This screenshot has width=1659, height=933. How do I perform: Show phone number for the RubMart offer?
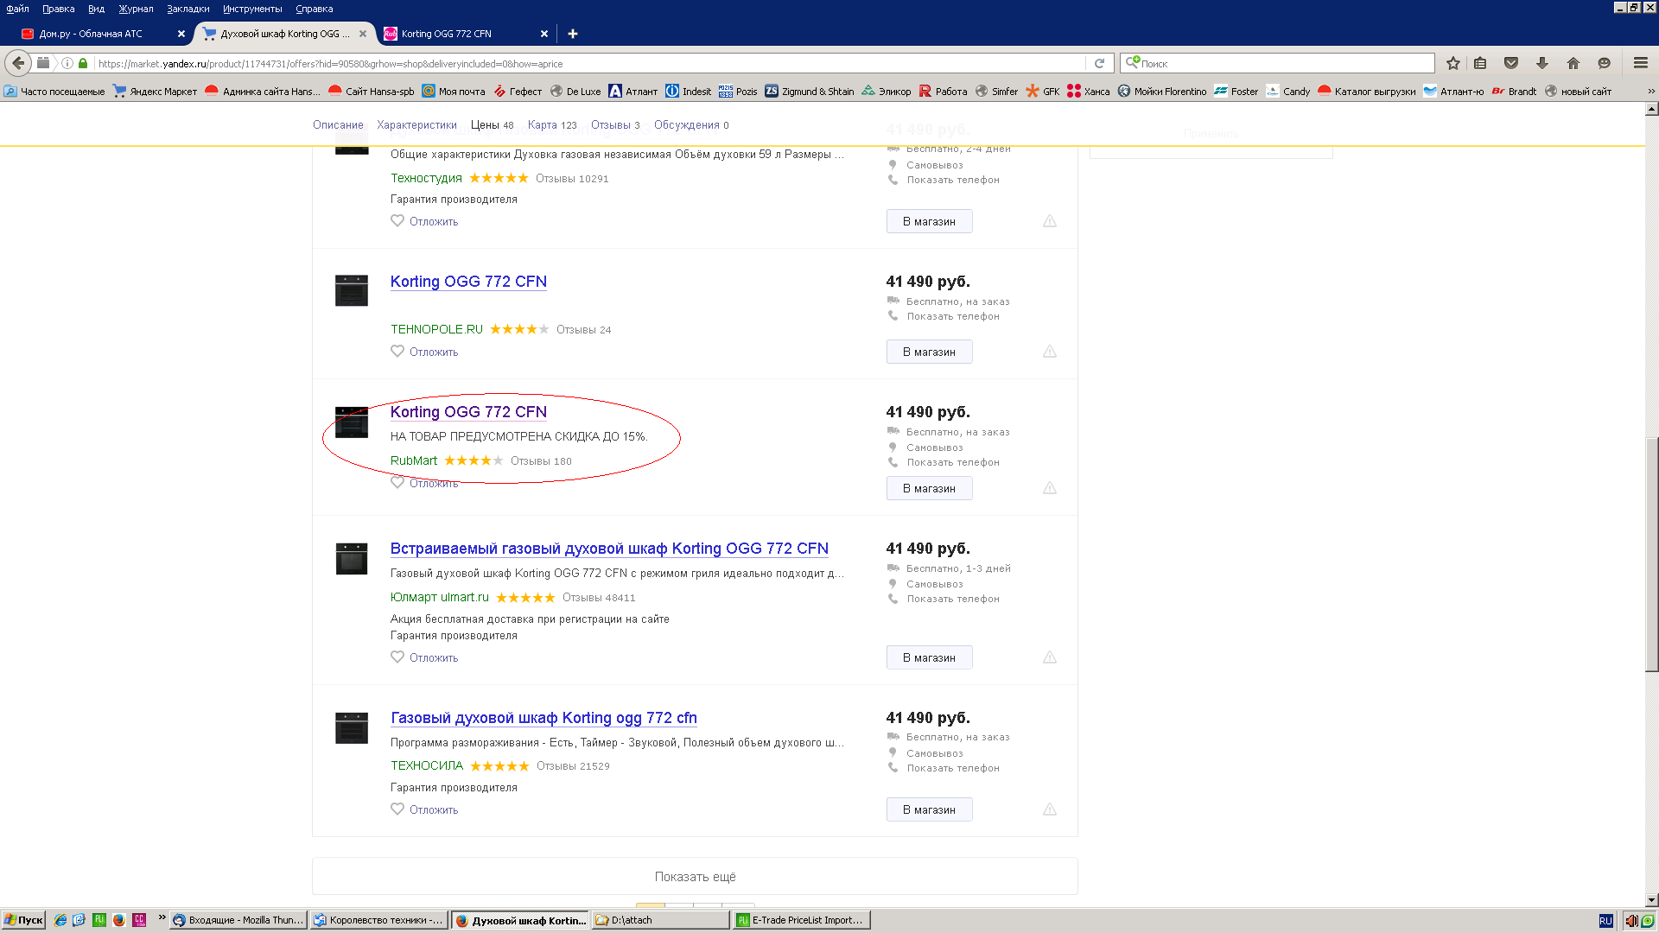click(953, 462)
